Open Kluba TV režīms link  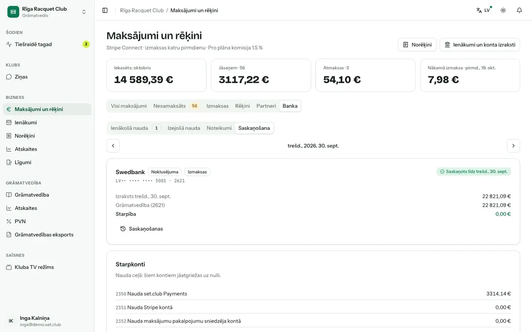coord(47,267)
